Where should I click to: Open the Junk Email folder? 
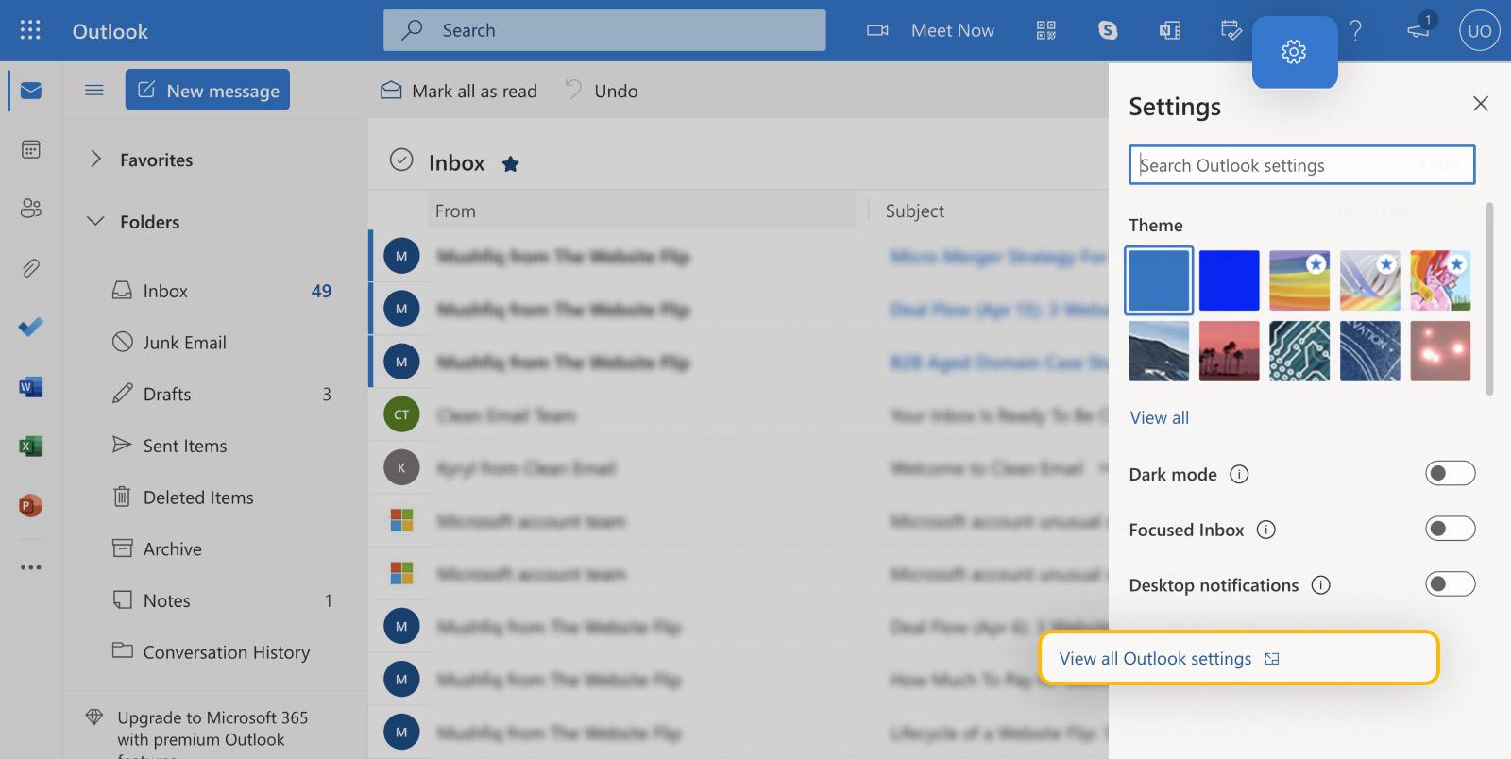184,343
